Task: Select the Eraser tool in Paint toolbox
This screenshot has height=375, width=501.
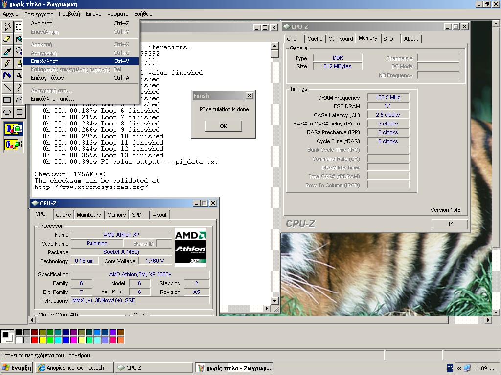Action: (x=7, y=39)
